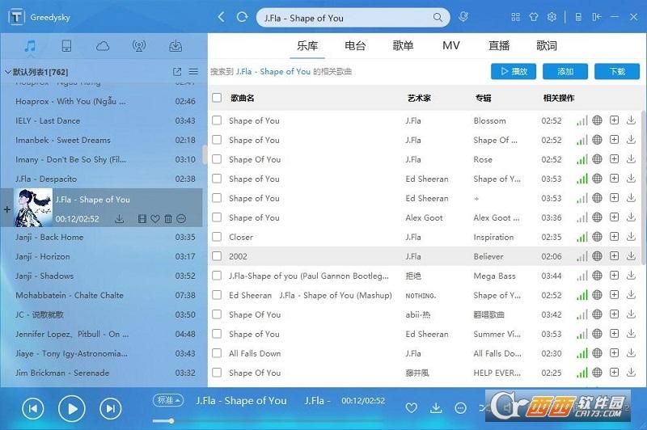The image size is (647, 430).
Task: Open MV icon for playing track
Action: (142, 219)
